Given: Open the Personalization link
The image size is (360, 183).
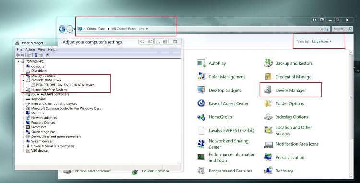Looking at the screenshot, I should [x=290, y=158].
